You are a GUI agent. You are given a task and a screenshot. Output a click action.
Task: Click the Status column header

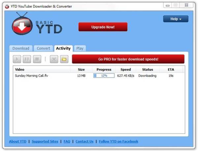148,70
